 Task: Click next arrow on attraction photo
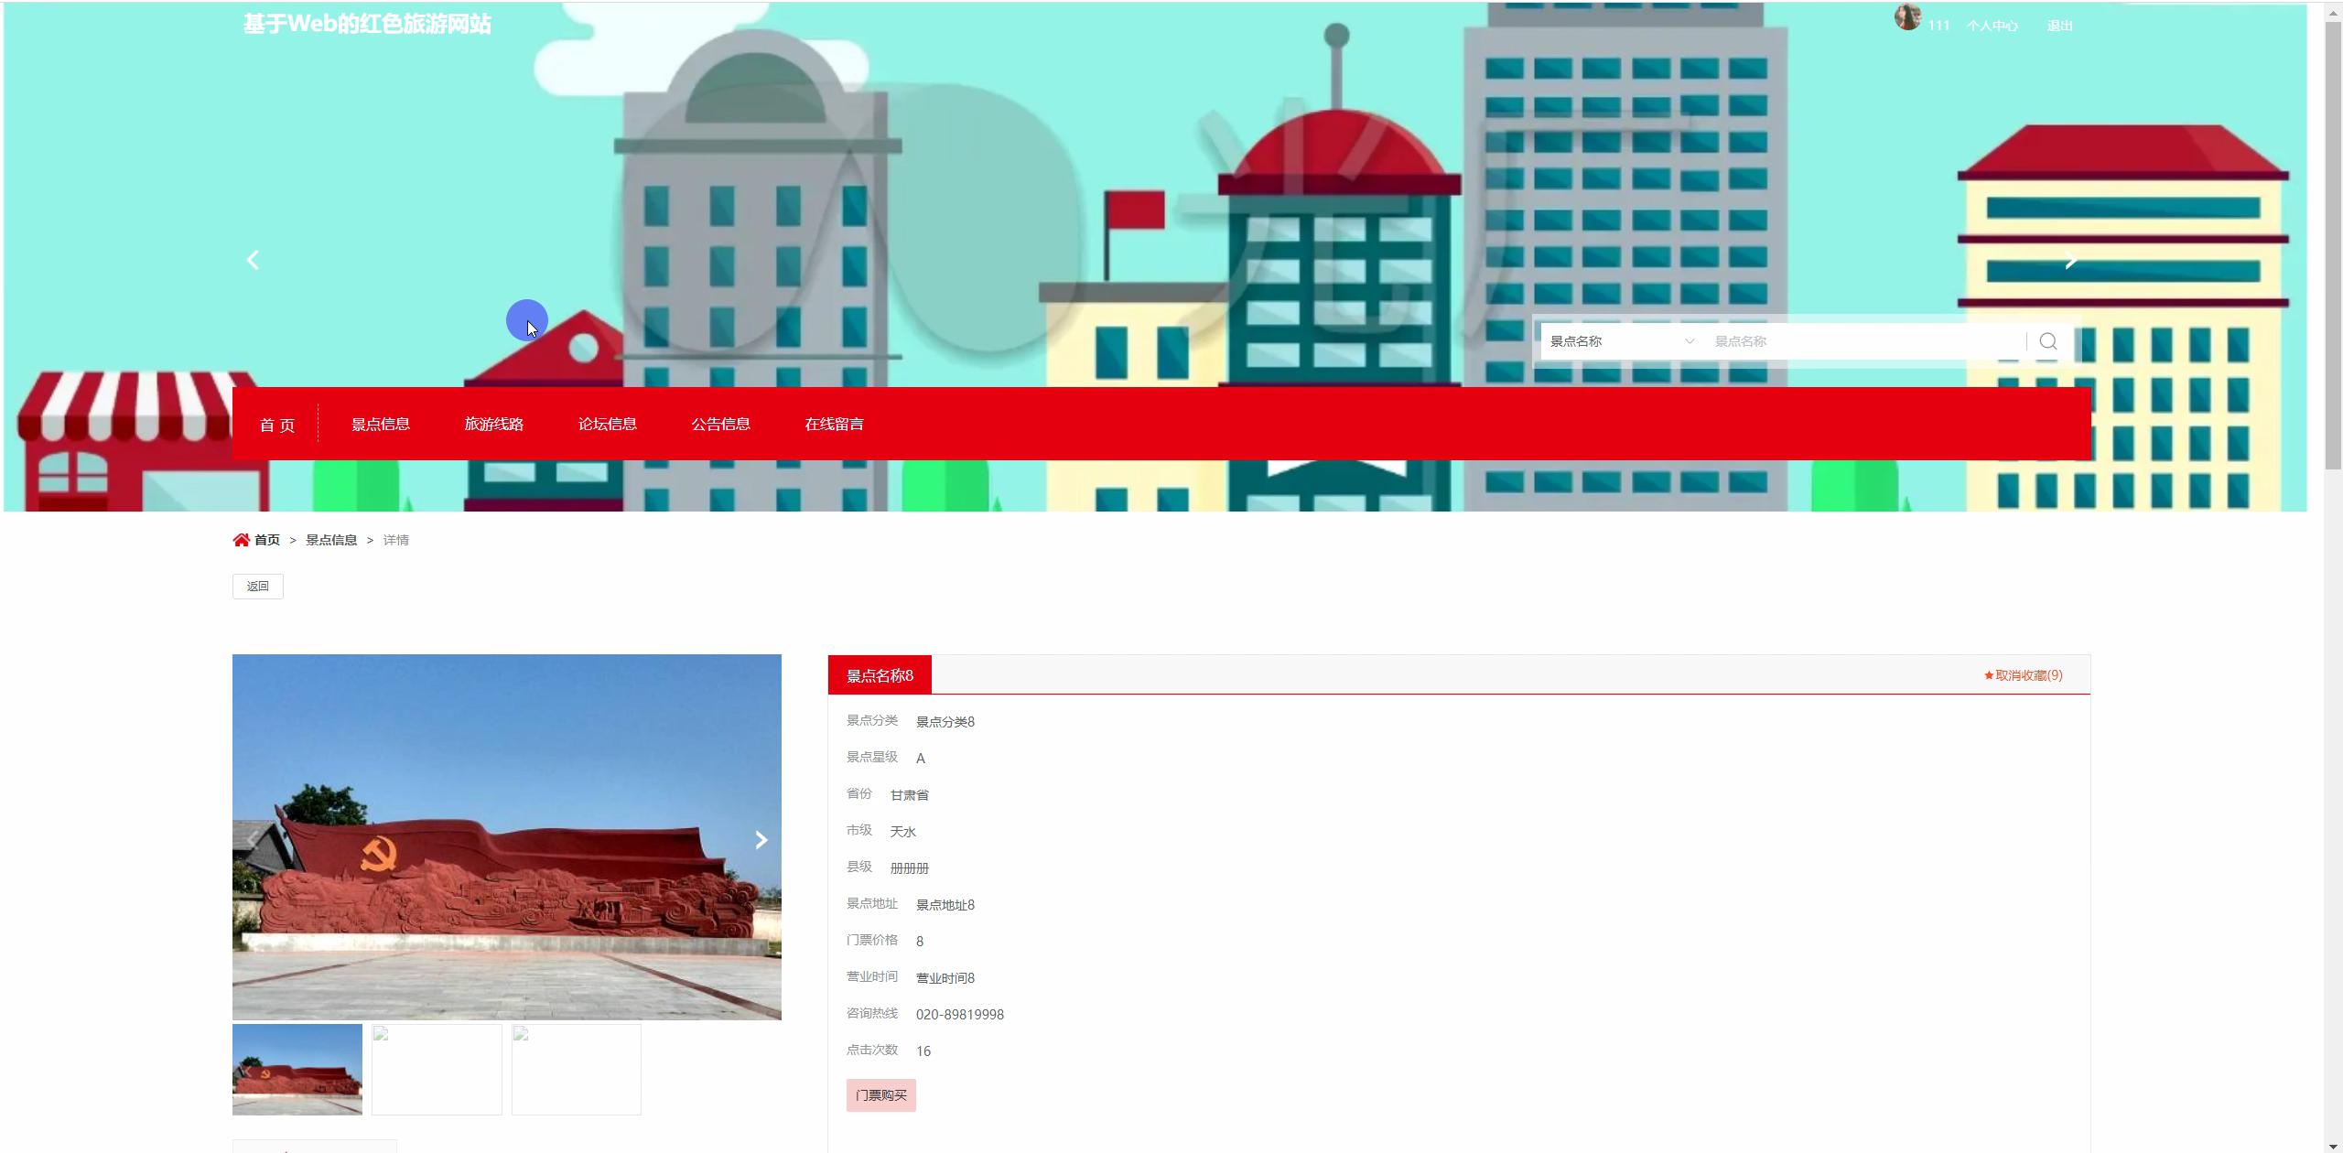coord(761,840)
